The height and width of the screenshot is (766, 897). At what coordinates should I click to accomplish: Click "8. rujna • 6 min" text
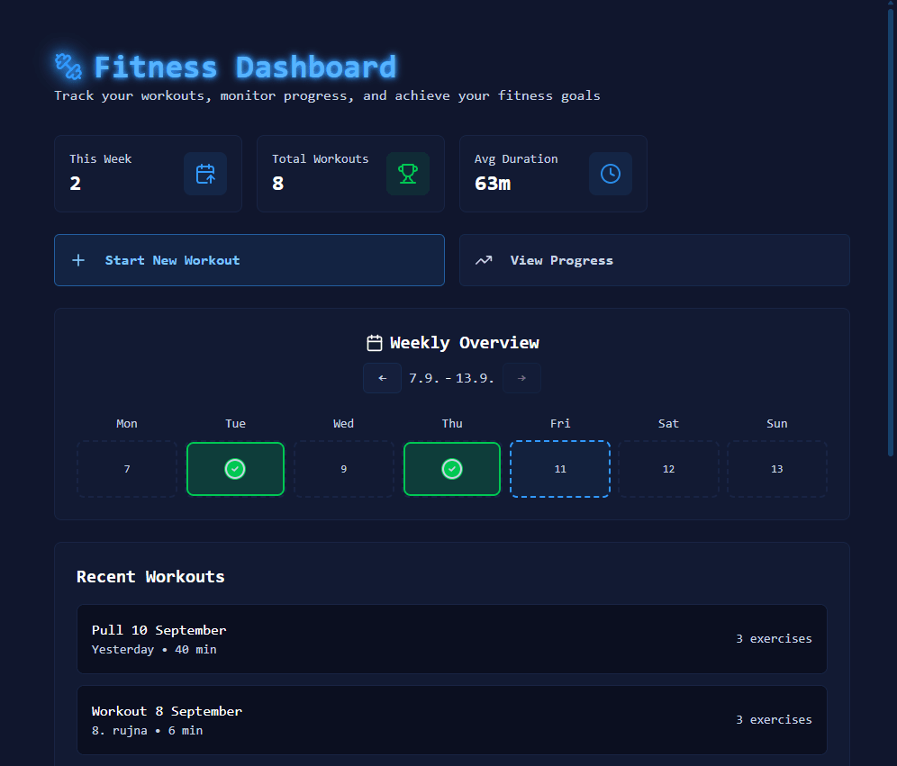point(147,731)
